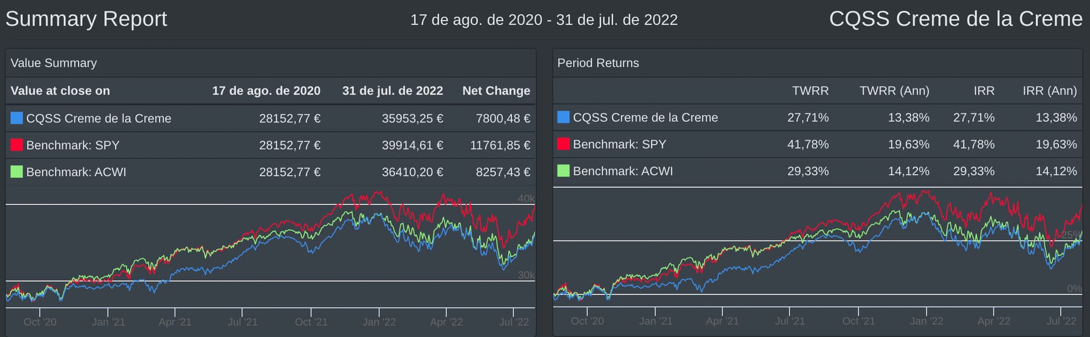Click the Oct '20 tick on value chart

click(x=40, y=322)
